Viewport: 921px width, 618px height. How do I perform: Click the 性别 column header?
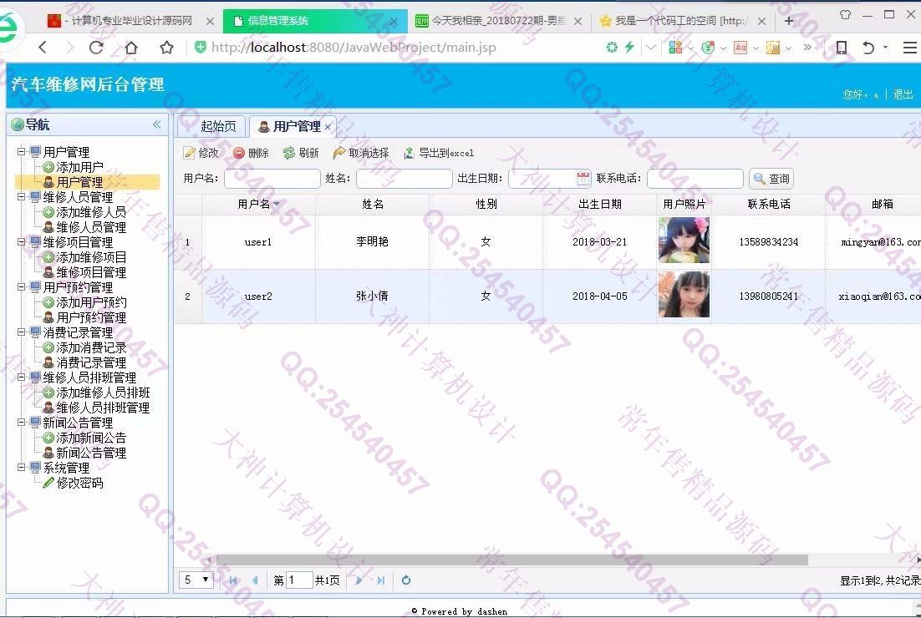click(486, 205)
